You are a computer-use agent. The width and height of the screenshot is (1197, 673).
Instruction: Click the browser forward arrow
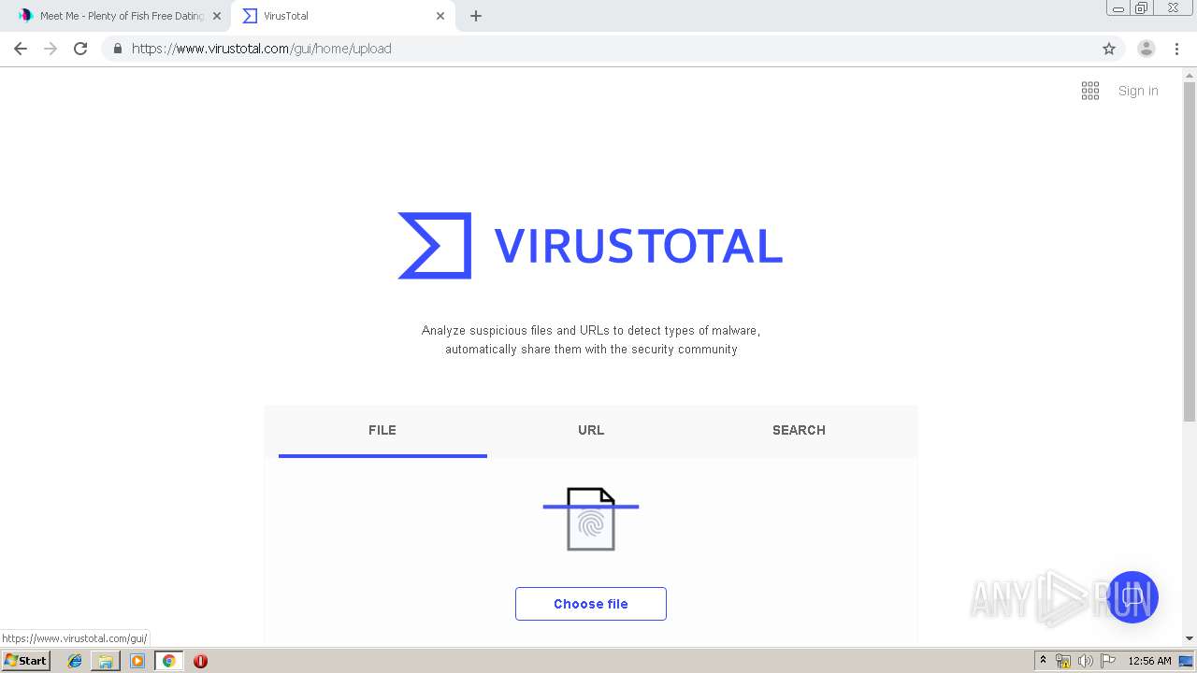tap(50, 49)
